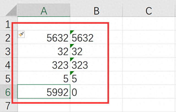Click cell A6 showing 5992
This screenshot has width=176, height=112.
(x=44, y=92)
